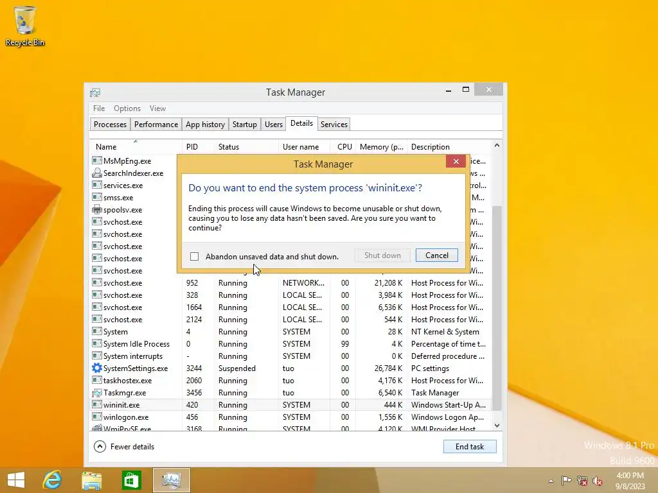Screen dimensions: 658x493
Task: Click the Task Manager title bar icon
Action: 95,92
